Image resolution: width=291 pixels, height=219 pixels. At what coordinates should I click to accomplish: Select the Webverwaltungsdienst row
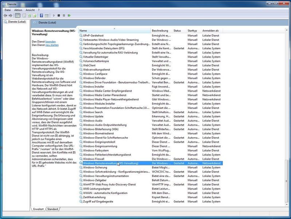(x=151, y=70)
